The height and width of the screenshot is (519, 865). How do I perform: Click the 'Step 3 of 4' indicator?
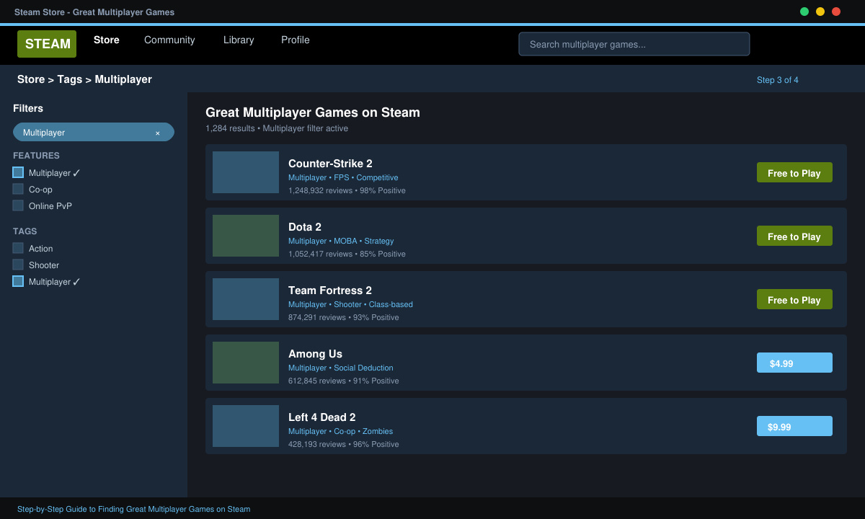click(x=778, y=80)
